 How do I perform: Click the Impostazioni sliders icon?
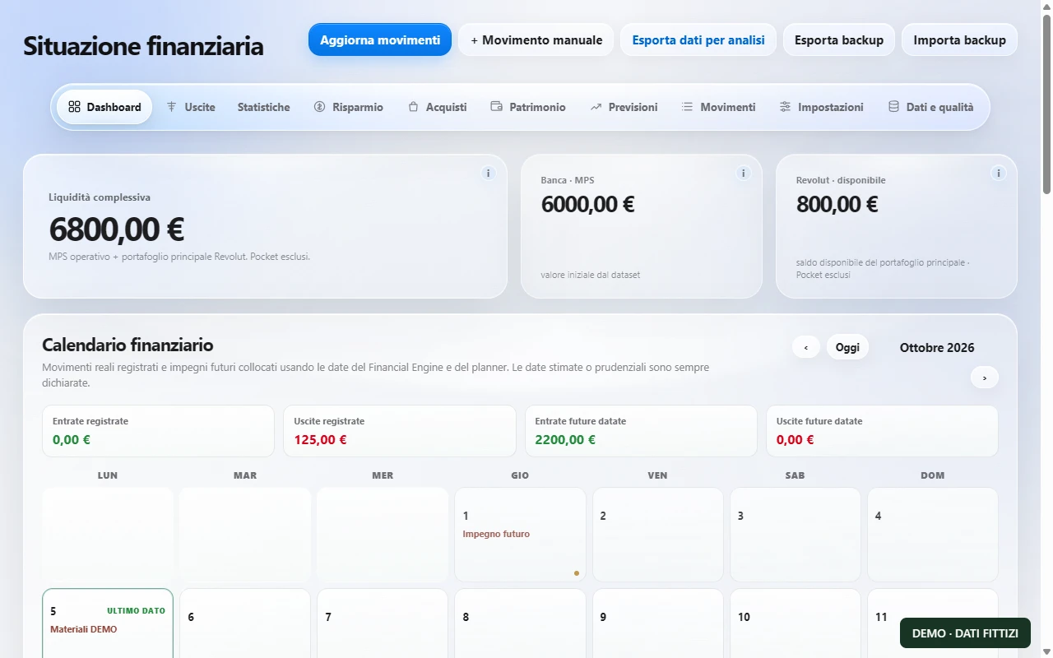(786, 107)
